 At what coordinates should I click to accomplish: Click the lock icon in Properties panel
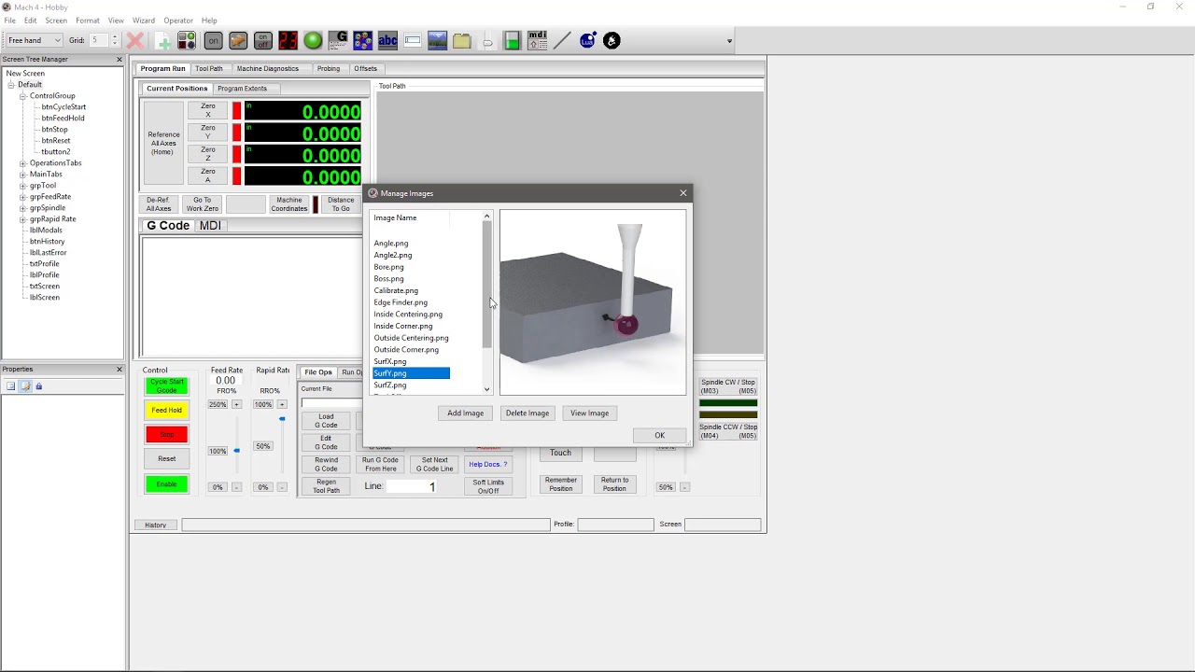coord(38,385)
